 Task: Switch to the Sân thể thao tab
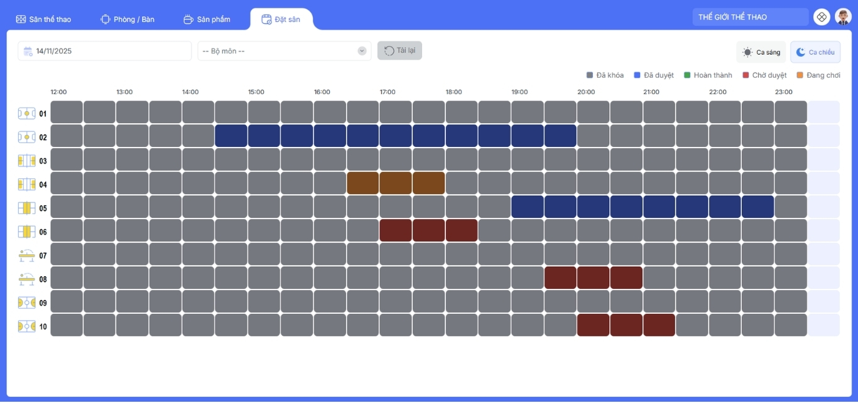coord(43,19)
